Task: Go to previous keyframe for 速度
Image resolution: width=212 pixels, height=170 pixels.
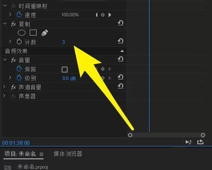Action: coord(97,15)
